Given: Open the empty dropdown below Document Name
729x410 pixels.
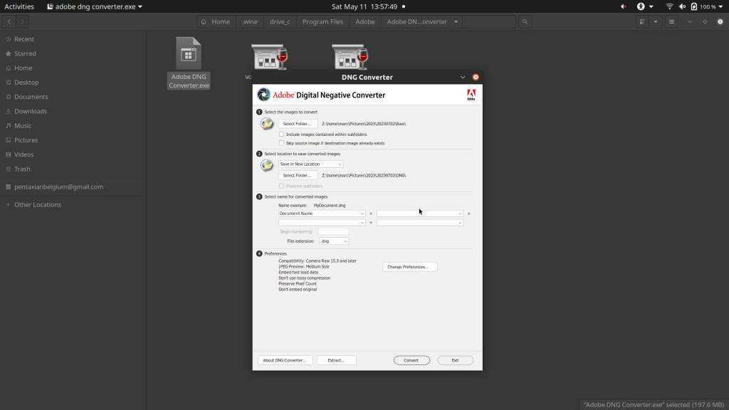Looking at the screenshot, I should click(322, 223).
